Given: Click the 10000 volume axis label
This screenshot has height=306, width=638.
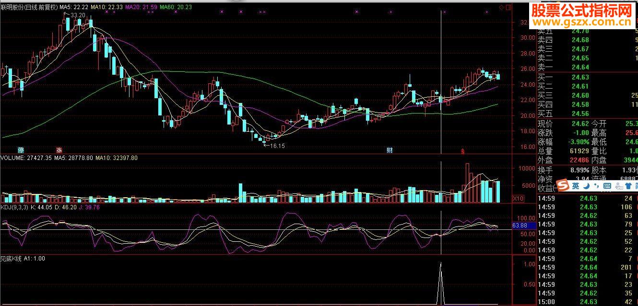Looking at the screenshot, I should [x=526, y=169].
